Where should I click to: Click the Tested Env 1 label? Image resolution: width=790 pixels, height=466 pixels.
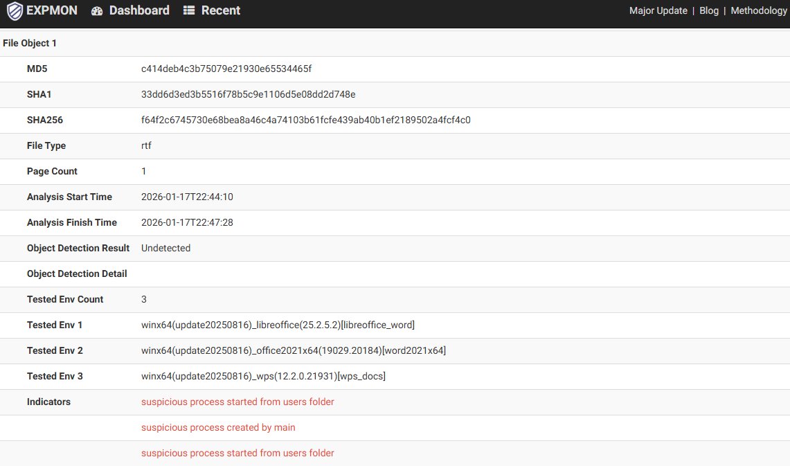pos(55,325)
